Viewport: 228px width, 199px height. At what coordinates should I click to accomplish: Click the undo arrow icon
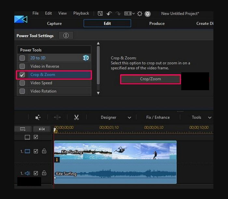109,14
